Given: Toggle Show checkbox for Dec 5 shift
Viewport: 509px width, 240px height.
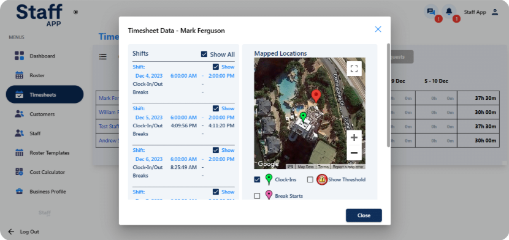Looking at the screenshot, I should 216,108.
